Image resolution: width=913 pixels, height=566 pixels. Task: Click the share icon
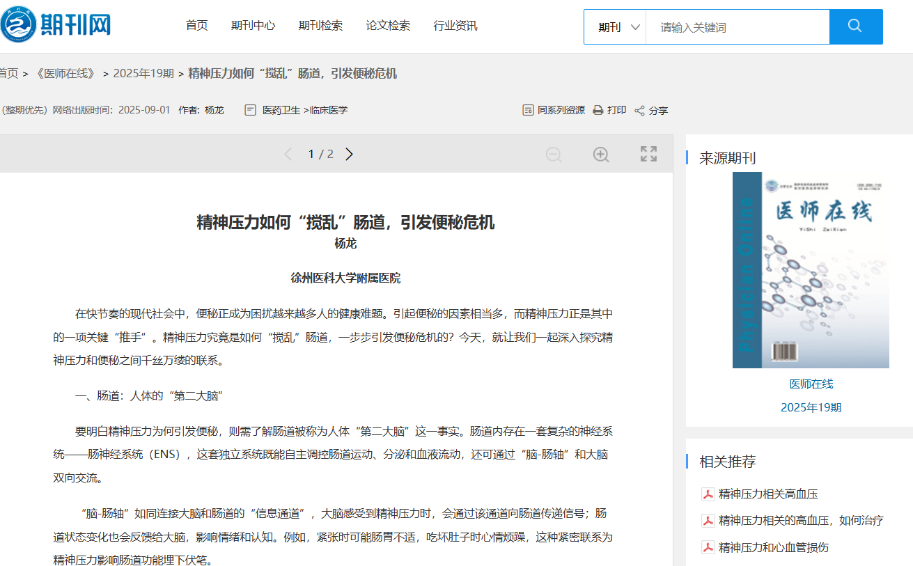[x=639, y=111]
